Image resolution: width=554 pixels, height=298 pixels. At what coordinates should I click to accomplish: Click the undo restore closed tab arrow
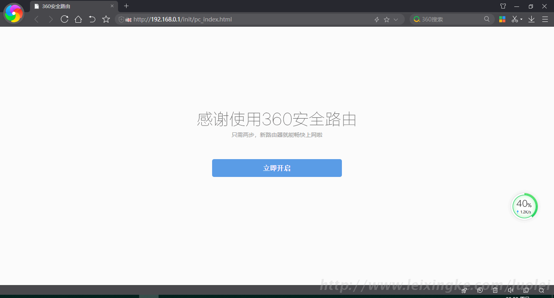[x=92, y=19]
